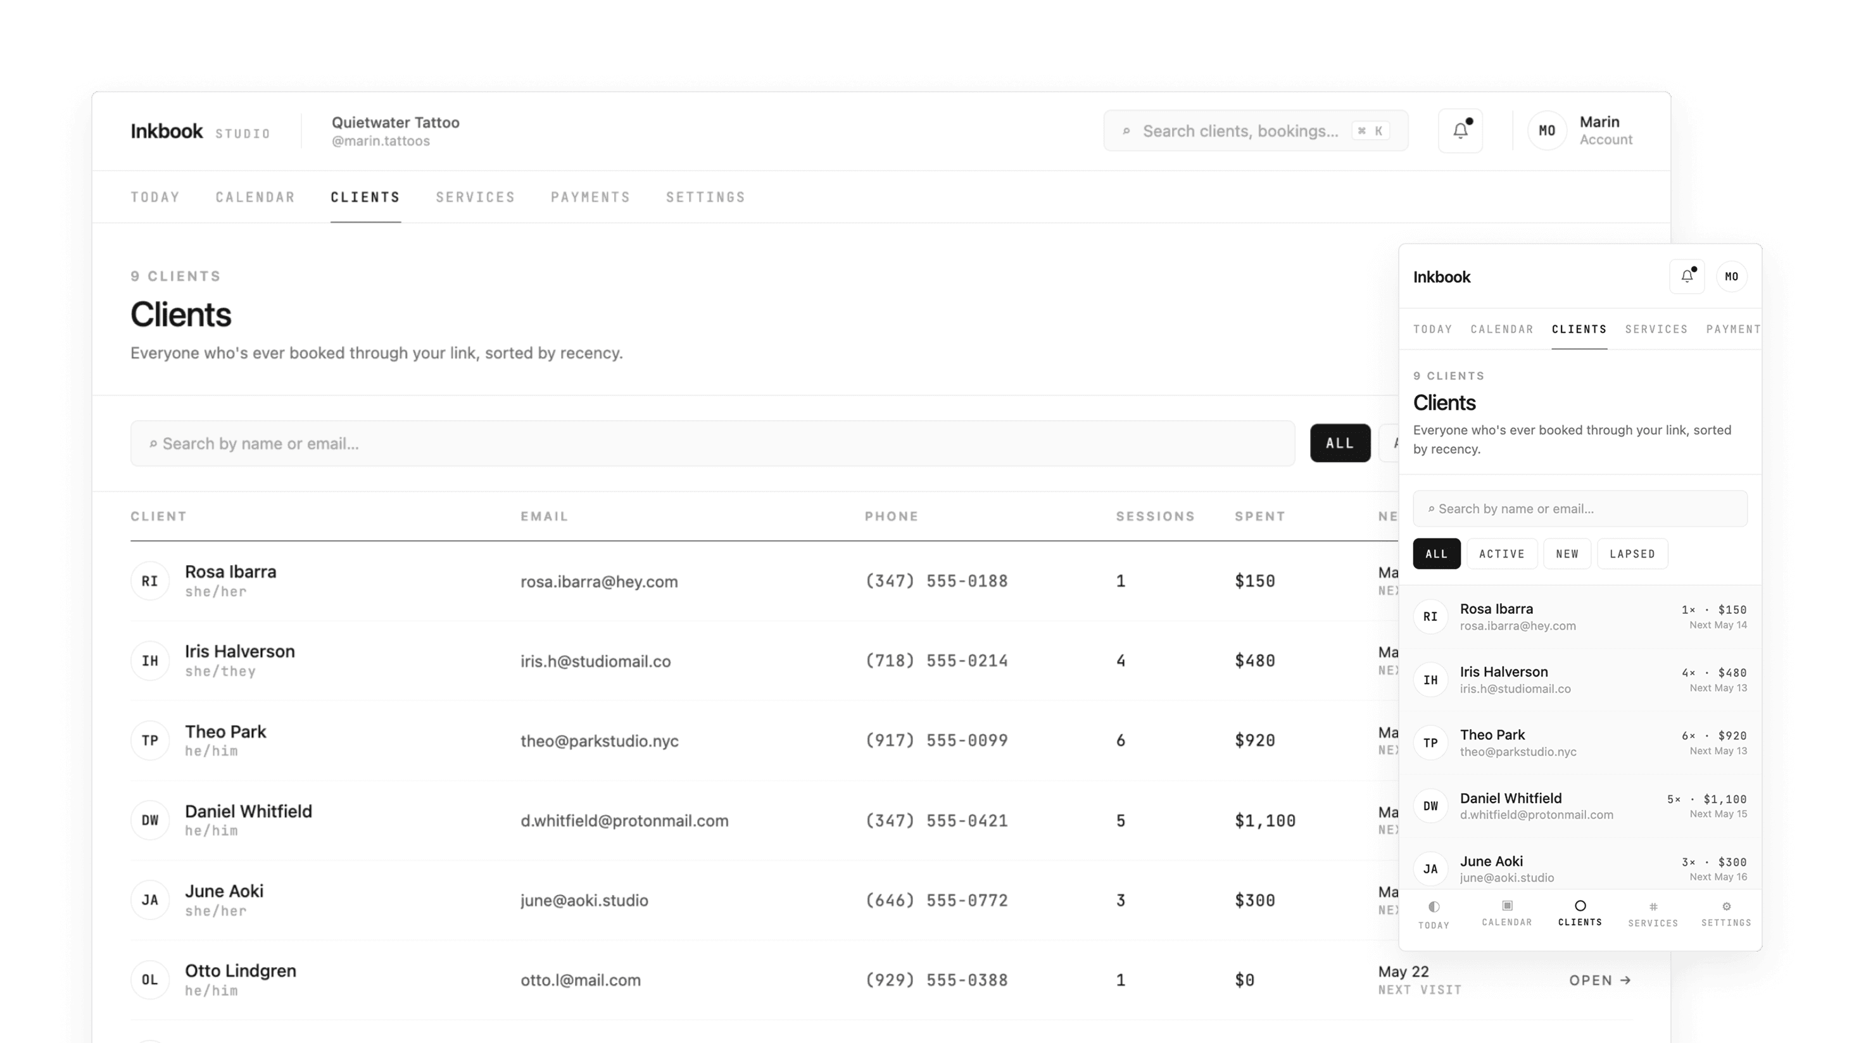Viewport: 1854px width, 1043px height.
Task: Click the SESSIONS column header
Action: pyautogui.click(x=1156, y=516)
